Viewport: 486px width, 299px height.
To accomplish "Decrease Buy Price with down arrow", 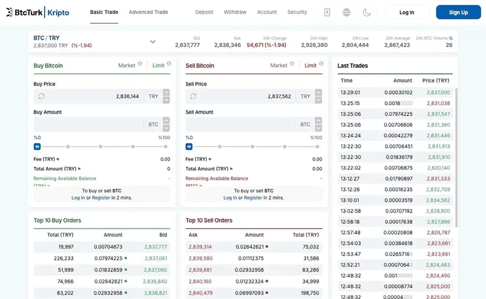I will coord(167,100).
